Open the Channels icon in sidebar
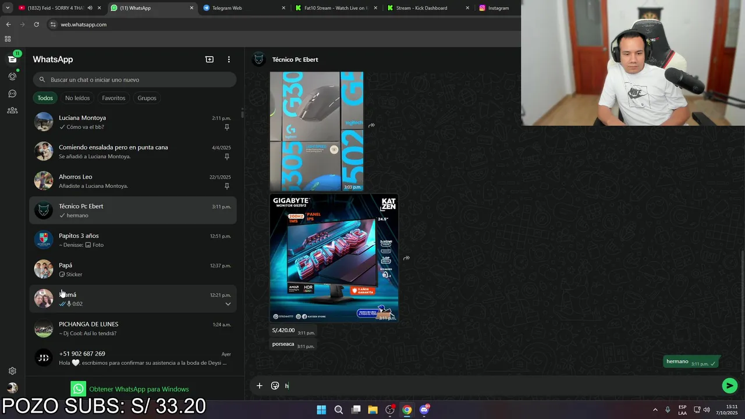Screen dimensions: 745x419 pyautogui.click(x=12, y=93)
